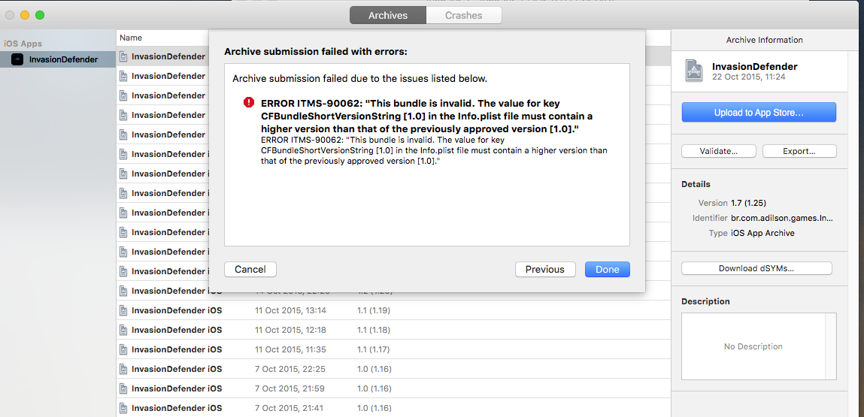This screenshot has height=417, width=864.
Task: Switch to the Crashes tab
Action: (463, 16)
